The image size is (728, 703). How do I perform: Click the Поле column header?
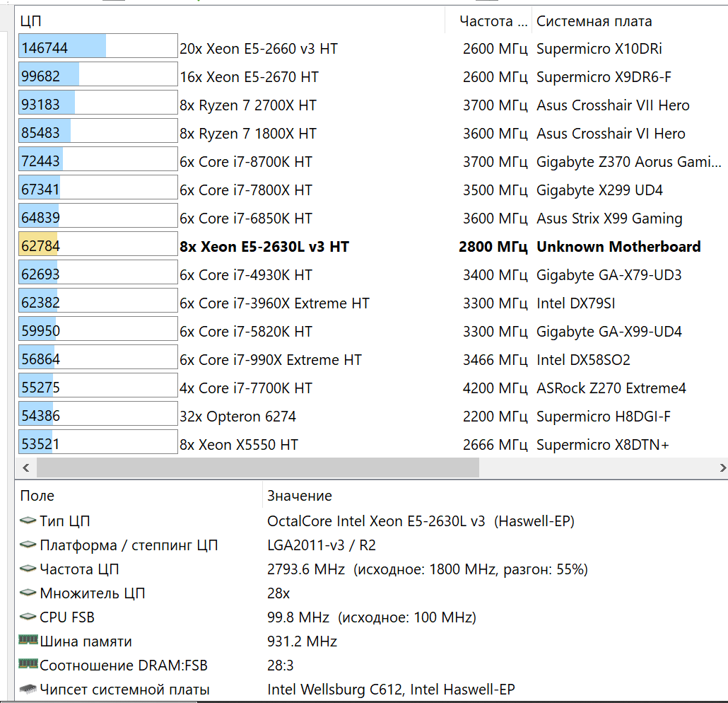tap(139, 496)
